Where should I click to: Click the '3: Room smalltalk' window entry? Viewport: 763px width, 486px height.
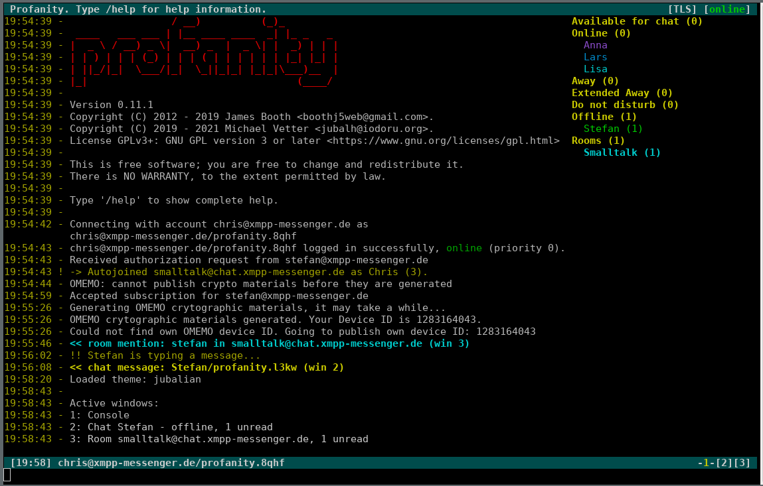click(x=219, y=439)
